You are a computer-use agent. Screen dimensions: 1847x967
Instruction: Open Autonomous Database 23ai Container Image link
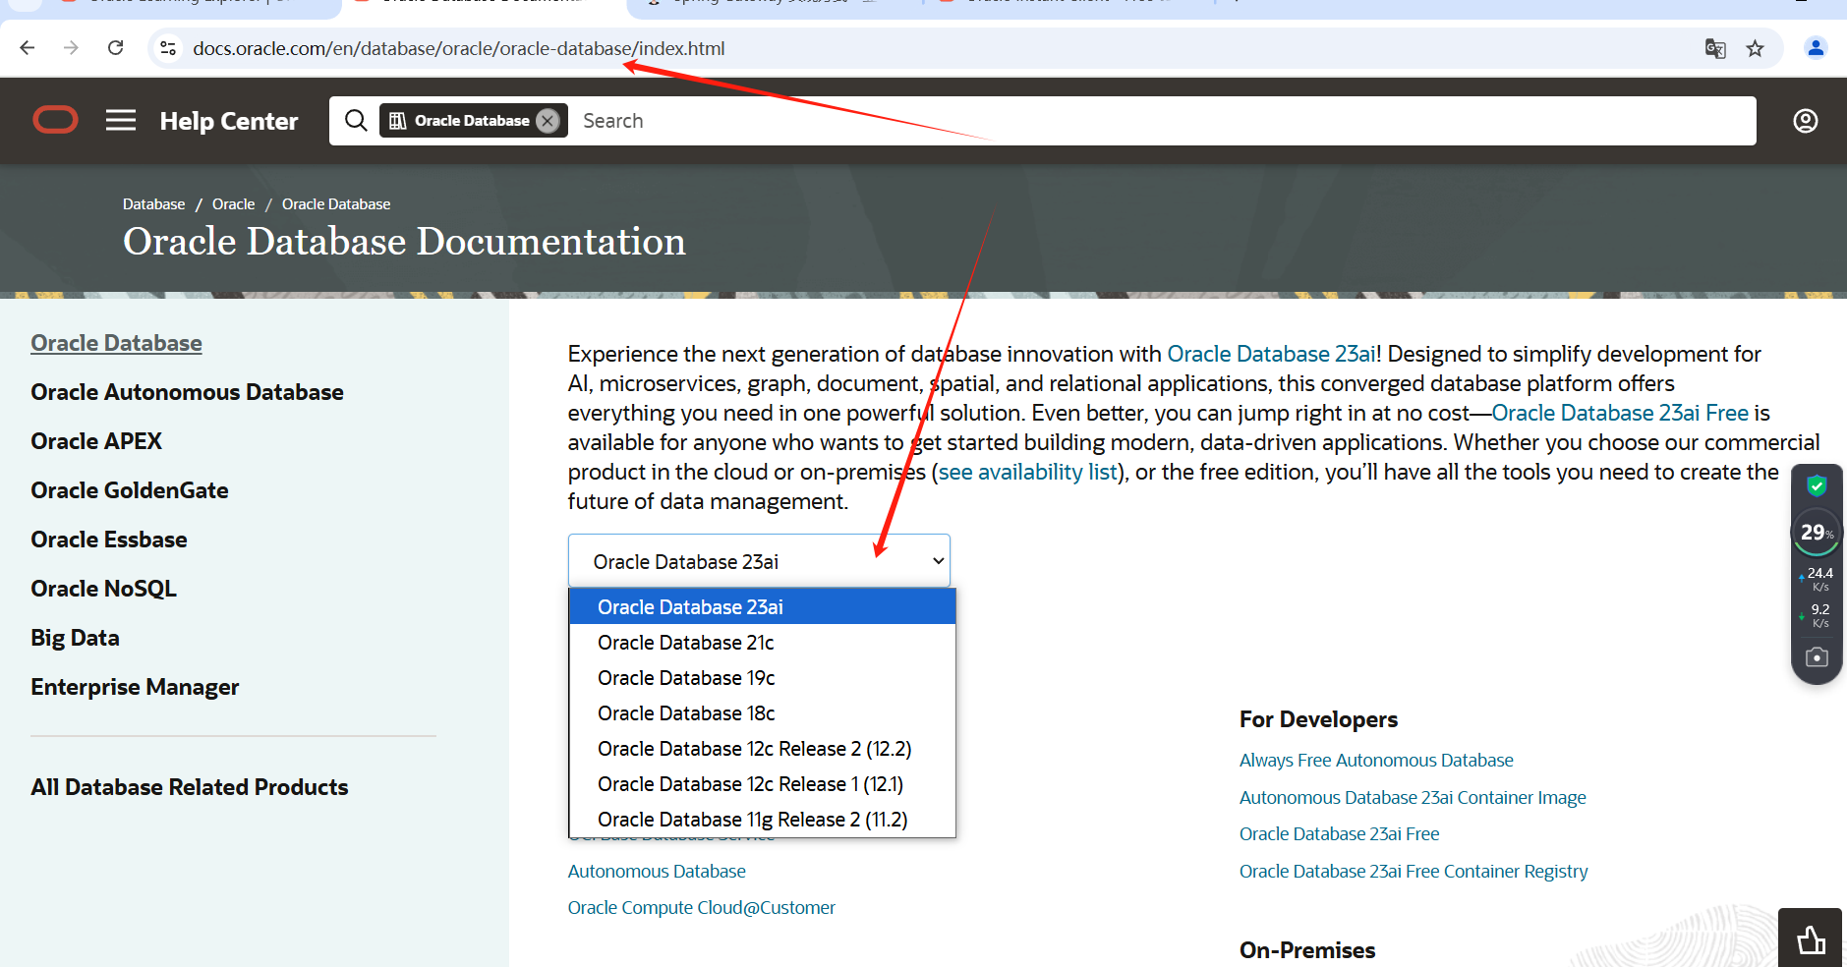(x=1413, y=797)
